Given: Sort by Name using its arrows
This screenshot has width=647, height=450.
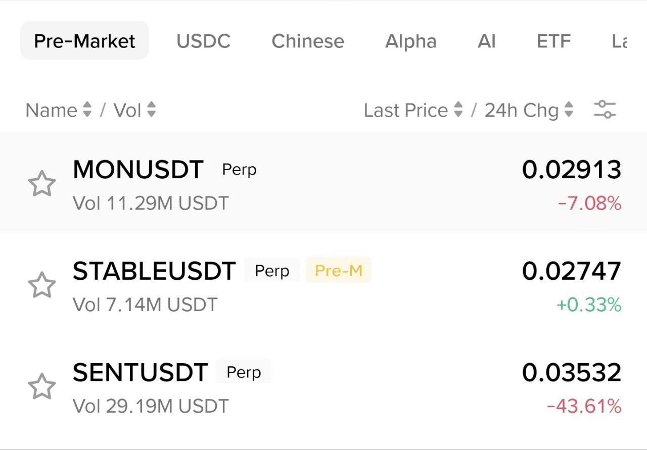Looking at the screenshot, I should point(87,110).
